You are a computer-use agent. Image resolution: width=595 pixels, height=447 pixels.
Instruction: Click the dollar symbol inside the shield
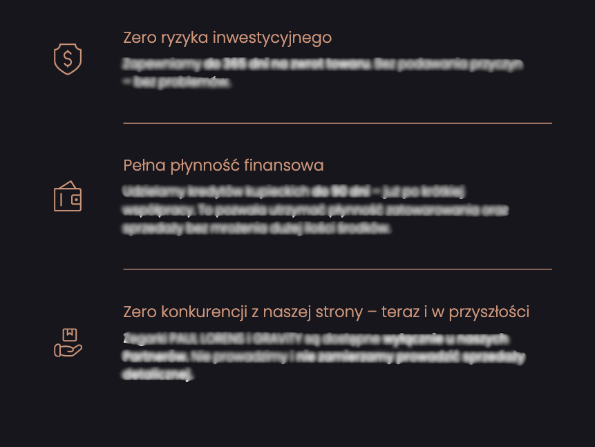(x=68, y=60)
